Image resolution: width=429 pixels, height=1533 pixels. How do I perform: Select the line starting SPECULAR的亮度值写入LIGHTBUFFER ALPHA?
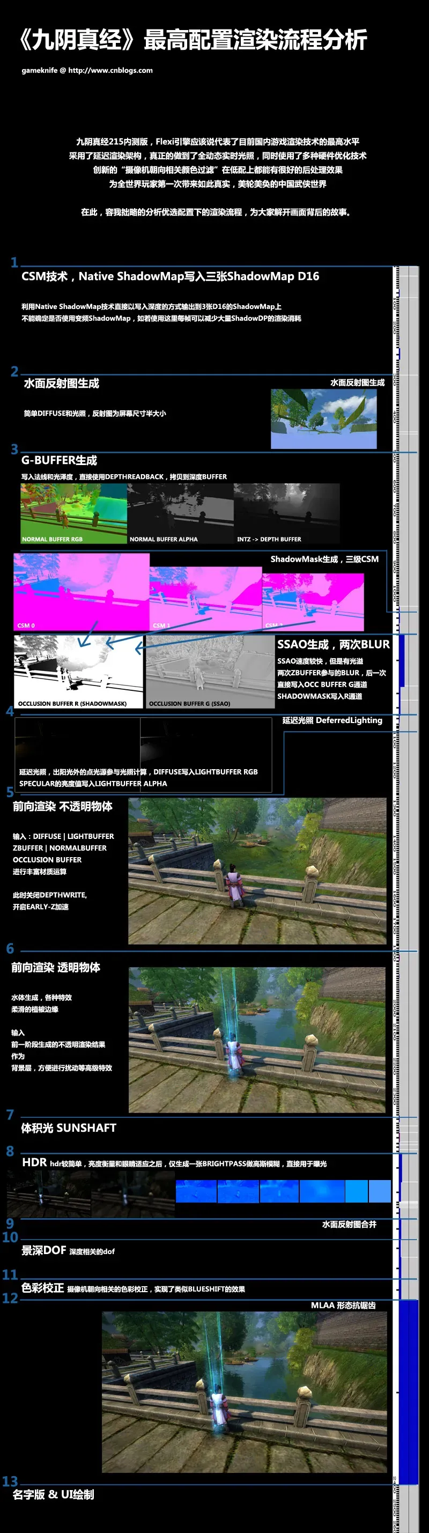pos(93,784)
